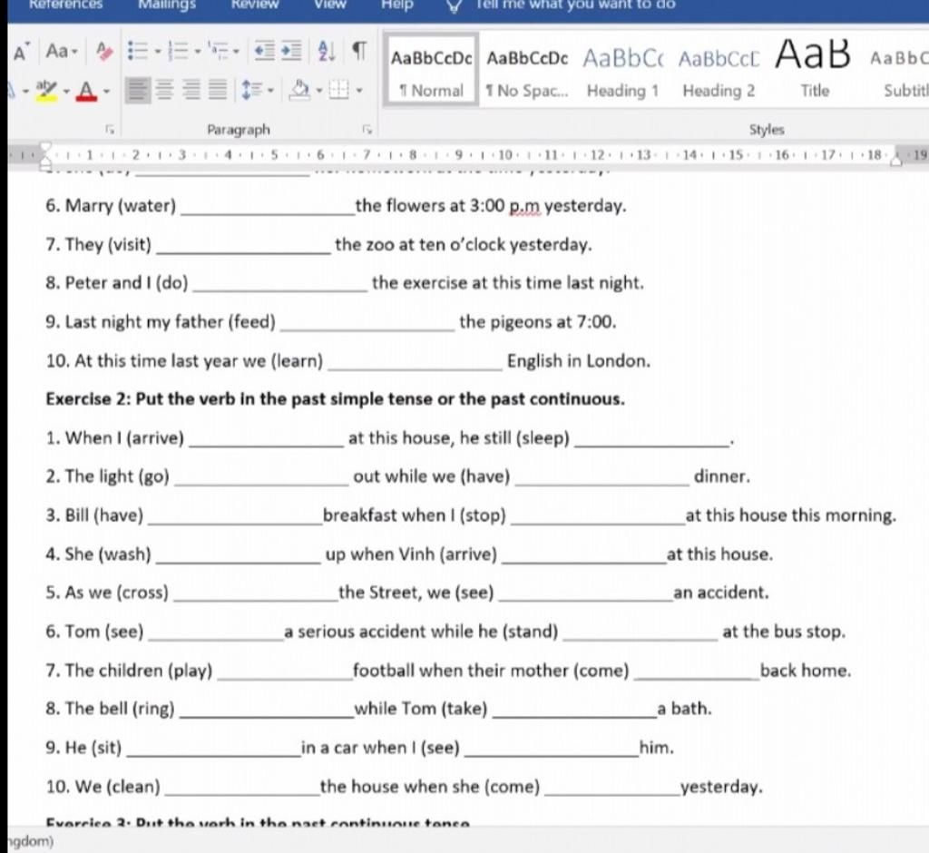Screen dimensions: 929x853
Task: Open the View ribbon tab
Action: [329, 5]
